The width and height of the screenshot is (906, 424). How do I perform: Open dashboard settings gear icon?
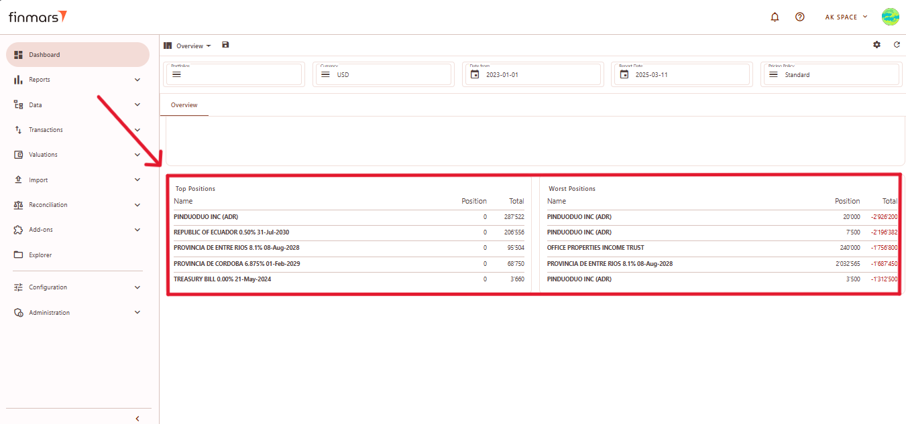(x=876, y=45)
